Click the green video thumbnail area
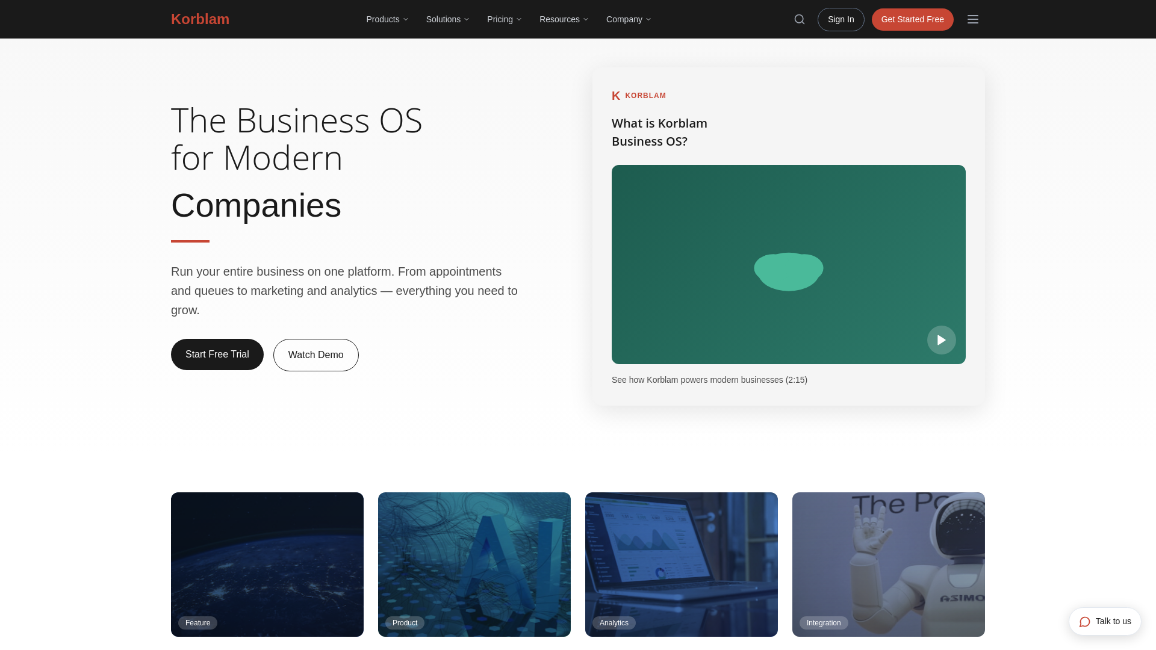1156x650 pixels. [789, 264]
